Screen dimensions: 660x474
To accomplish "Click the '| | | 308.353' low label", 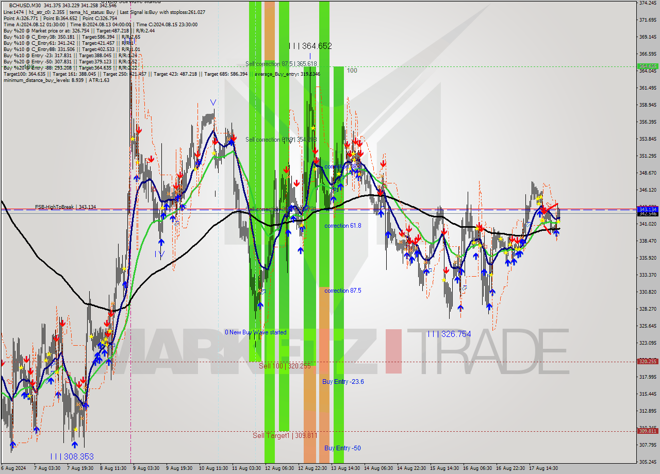I will [x=72, y=456].
